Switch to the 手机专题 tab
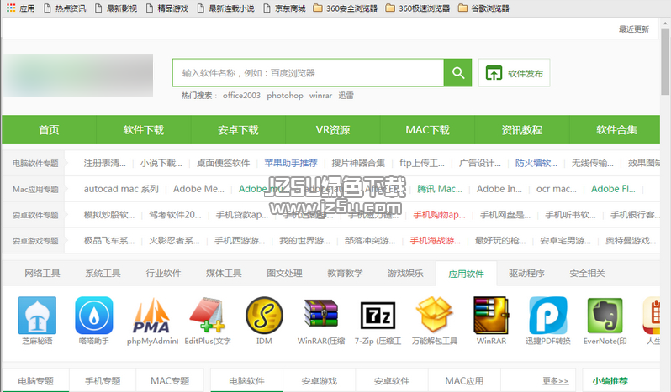671x392 pixels. [103, 380]
